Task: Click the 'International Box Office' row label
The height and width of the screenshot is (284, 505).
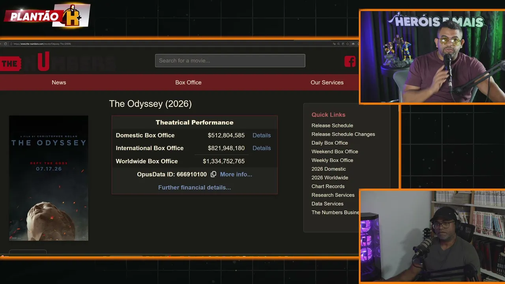Action: click(150, 148)
